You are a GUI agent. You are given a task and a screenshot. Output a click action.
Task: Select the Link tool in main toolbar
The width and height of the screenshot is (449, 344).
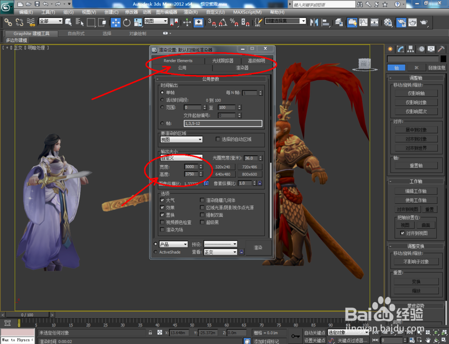pyautogui.click(x=8, y=22)
